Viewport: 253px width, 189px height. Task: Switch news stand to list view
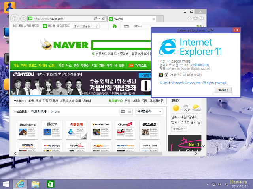pos(129,111)
